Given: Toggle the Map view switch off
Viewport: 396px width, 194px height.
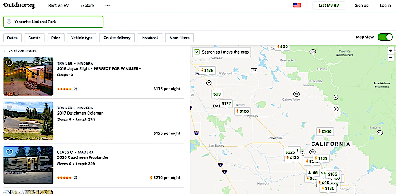Looking at the screenshot, I should point(385,37).
